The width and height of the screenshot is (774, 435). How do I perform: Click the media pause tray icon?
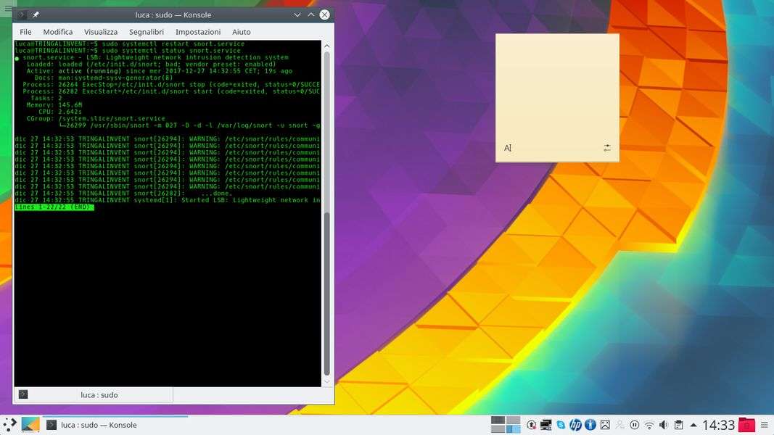point(634,425)
